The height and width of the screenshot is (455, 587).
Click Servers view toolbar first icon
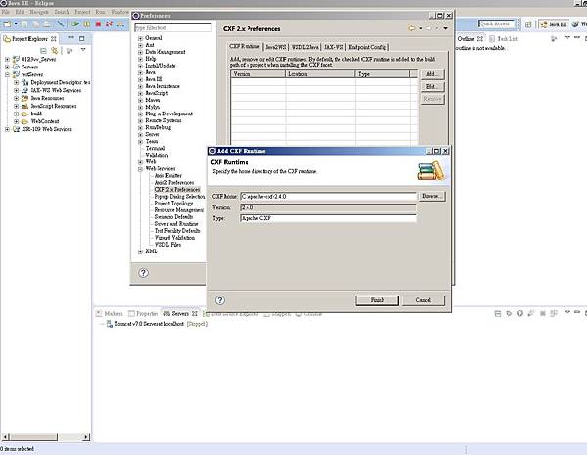(x=498, y=313)
